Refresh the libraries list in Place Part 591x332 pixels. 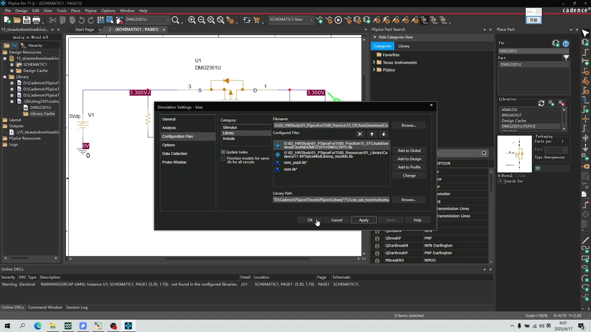pos(541,103)
